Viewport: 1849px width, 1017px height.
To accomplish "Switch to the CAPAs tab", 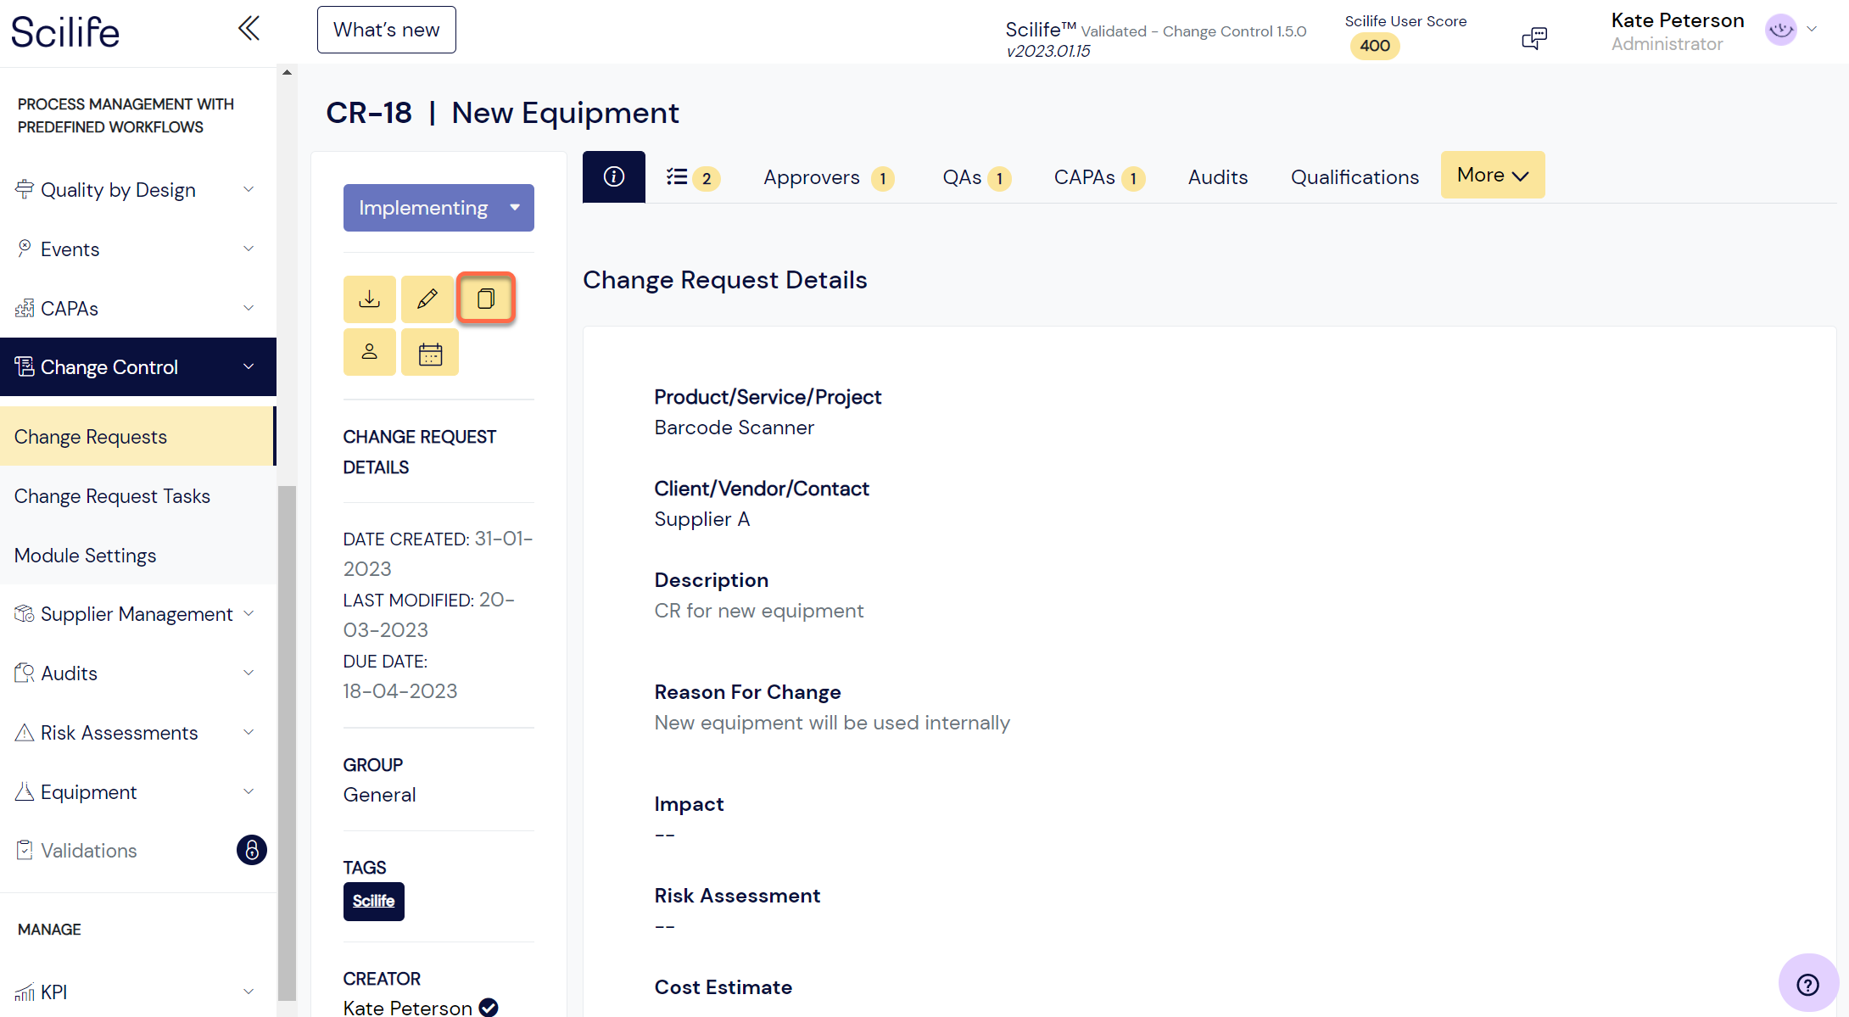I will pyautogui.click(x=1098, y=177).
